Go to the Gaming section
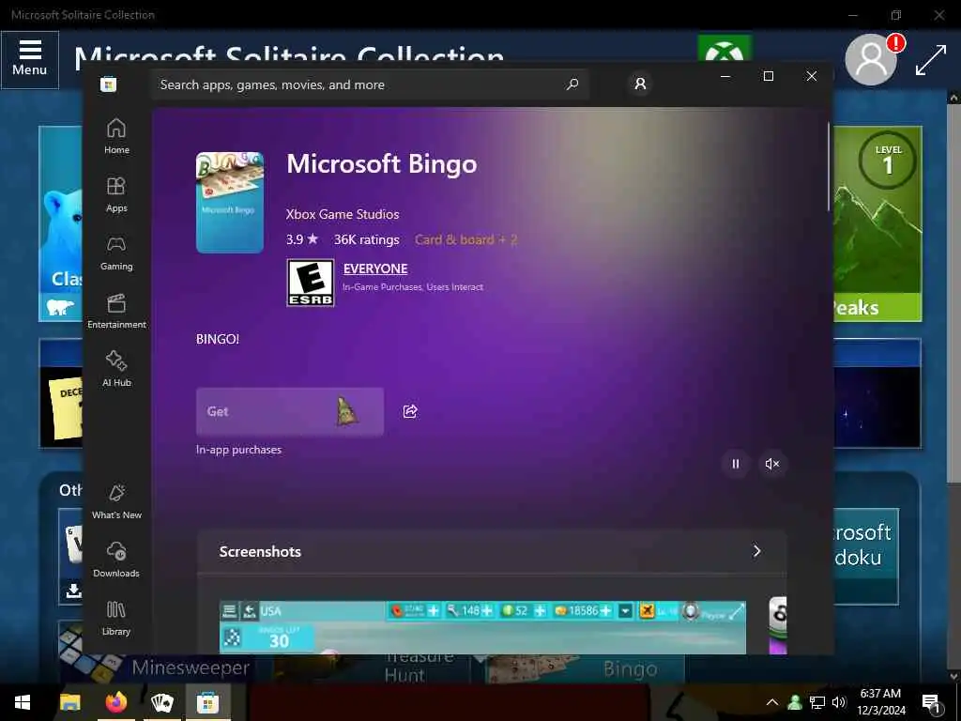The image size is (961, 721). (x=116, y=253)
